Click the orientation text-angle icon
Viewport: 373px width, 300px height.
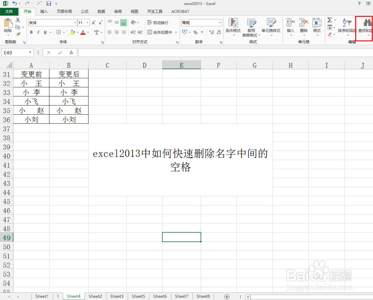134,22
